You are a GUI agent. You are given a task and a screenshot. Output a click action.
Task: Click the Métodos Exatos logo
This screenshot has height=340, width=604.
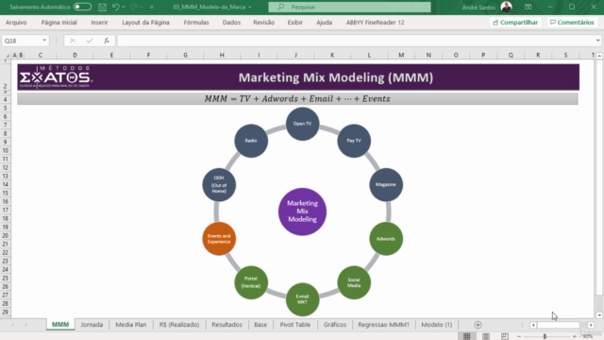pyautogui.click(x=55, y=76)
